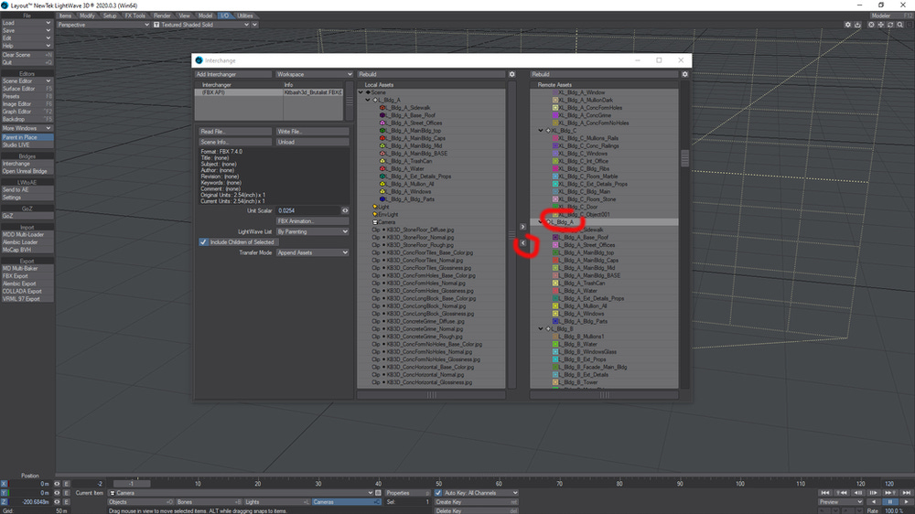Click the Unload button
The image size is (915, 514).
(x=312, y=142)
